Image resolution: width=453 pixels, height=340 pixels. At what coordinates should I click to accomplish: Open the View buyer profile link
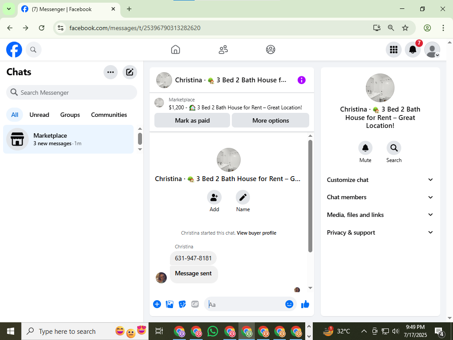(x=257, y=233)
